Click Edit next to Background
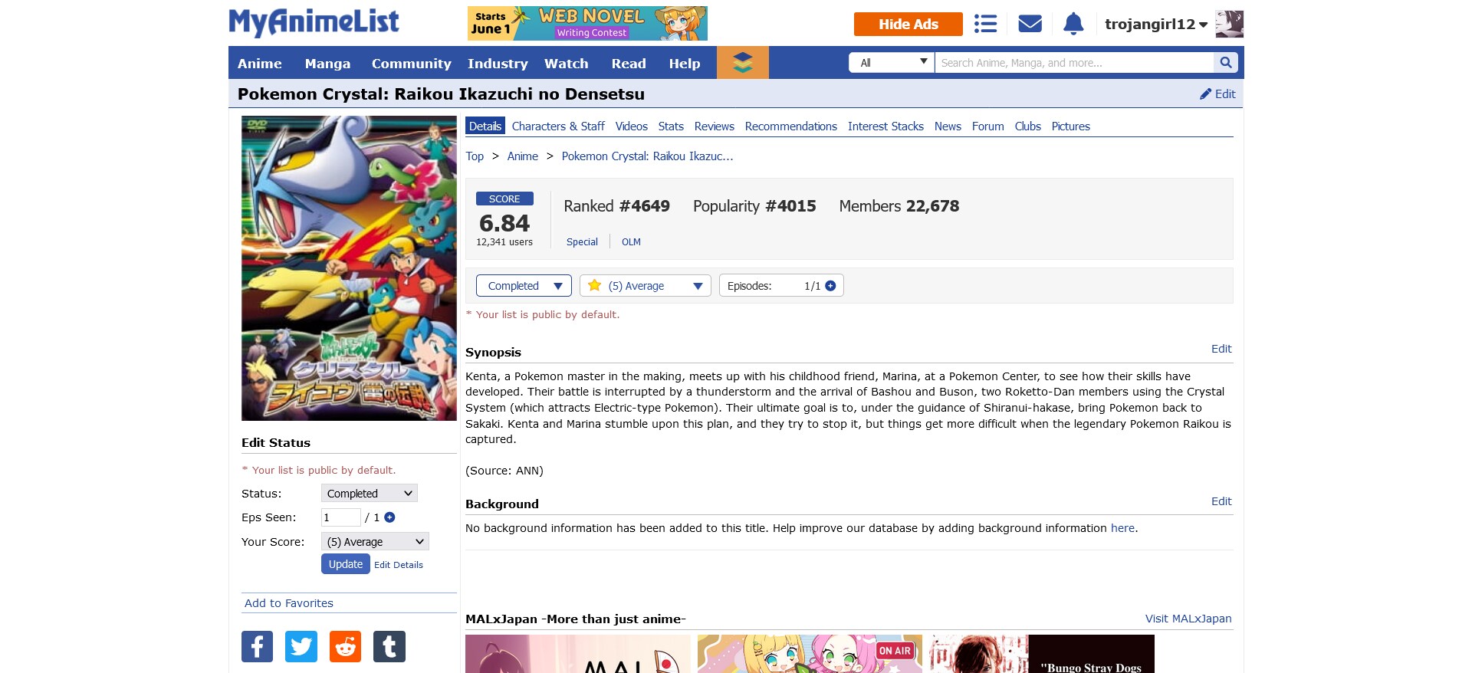This screenshot has width=1472, height=673. click(1221, 501)
